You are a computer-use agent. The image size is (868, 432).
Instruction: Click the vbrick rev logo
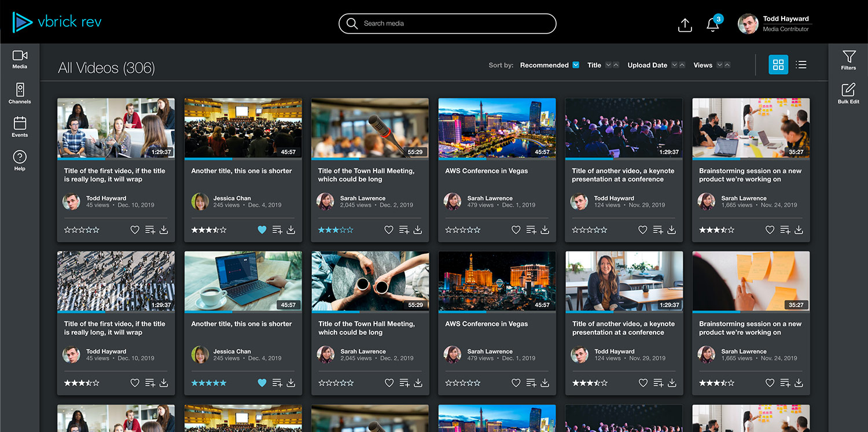pyautogui.click(x=57, y=22)
